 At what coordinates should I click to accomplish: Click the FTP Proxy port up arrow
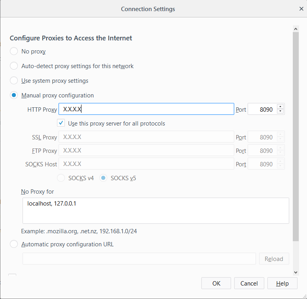280,148
